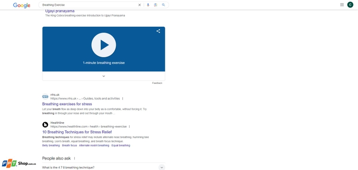Go to Breath focus sitelink
Image resolution: width=358 pixels, height=170 pixels.
tap(69, 145)
